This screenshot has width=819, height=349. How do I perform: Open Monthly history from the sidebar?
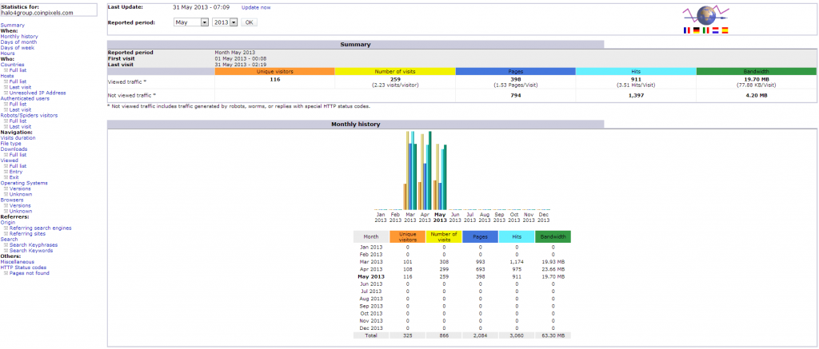19,37
